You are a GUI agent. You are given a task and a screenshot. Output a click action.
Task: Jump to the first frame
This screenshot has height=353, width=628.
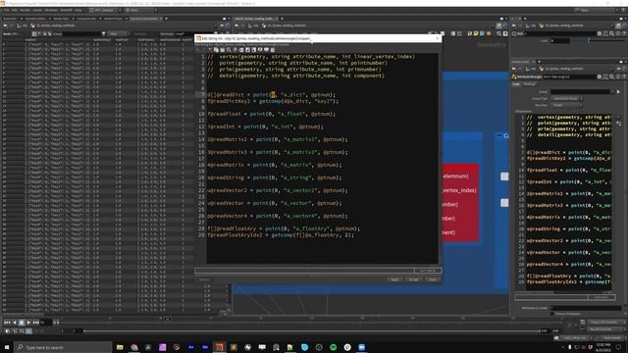(x=7, y=323)
